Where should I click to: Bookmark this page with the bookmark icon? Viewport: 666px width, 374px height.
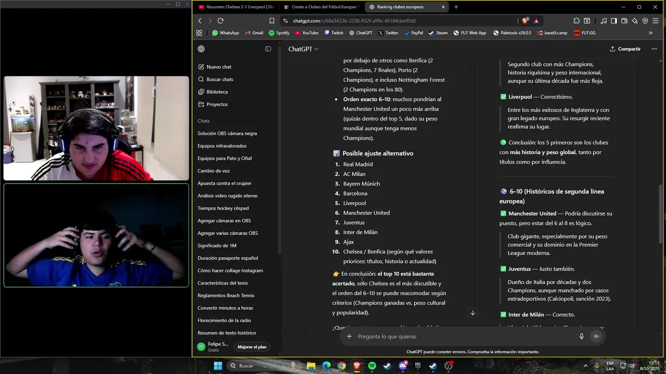coord(272,21)
